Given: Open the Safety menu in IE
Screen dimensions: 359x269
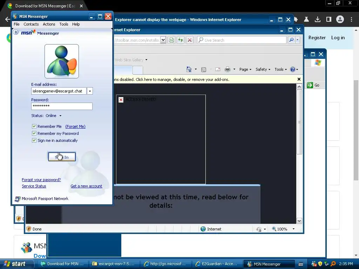Looking at the screenshot, I should point(263,69).
